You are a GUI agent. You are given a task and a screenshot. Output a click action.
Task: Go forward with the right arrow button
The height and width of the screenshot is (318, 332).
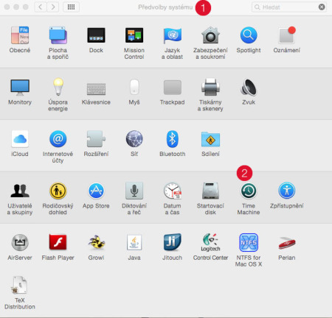52,7
